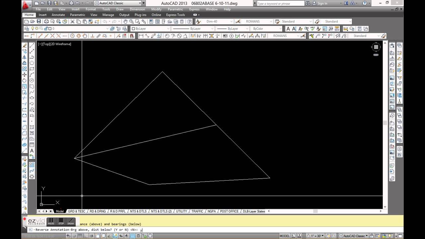Click the ezvid PAUSE button

click(x=51, y=221)
